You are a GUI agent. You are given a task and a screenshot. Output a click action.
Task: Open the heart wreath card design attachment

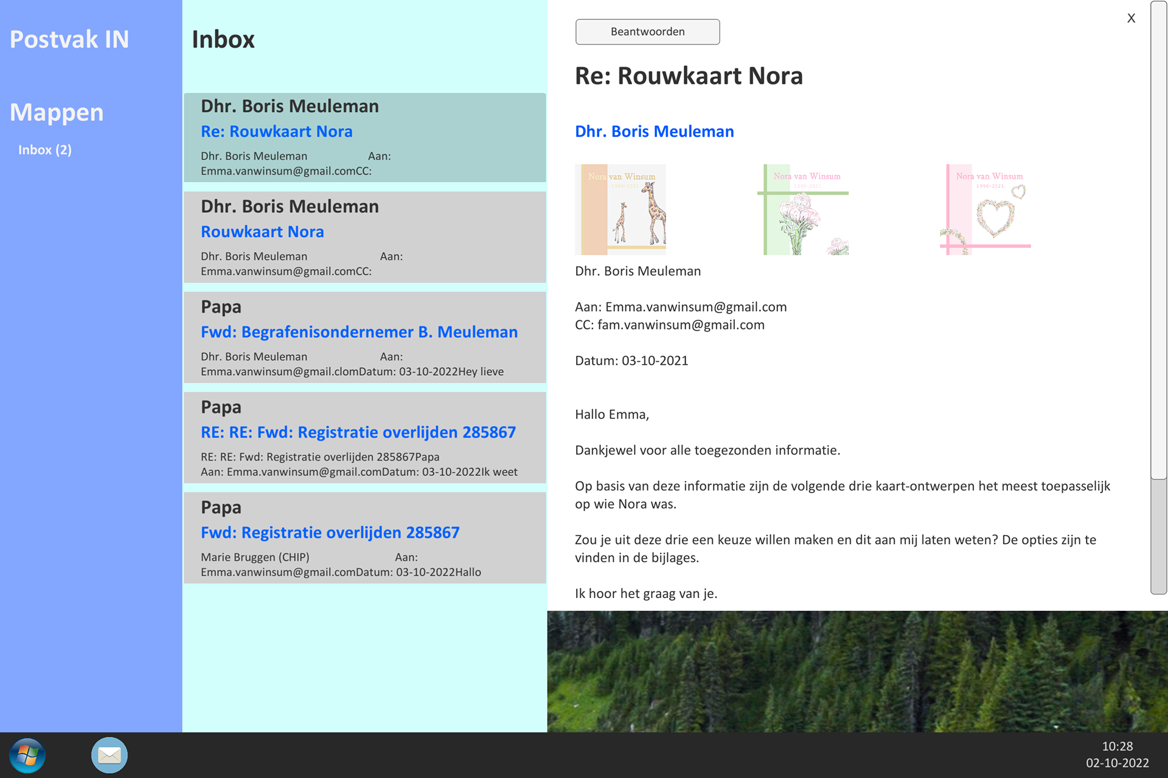pos(985,209)
